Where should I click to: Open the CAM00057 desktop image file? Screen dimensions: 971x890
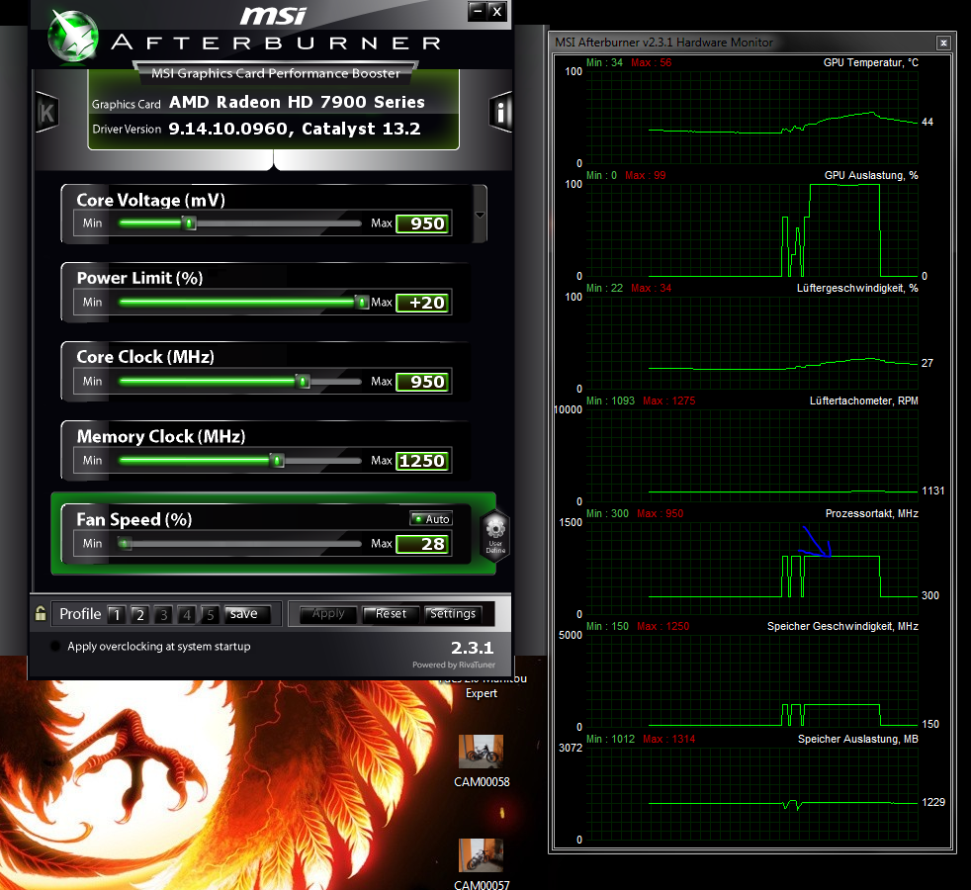[x=482, y=864]
